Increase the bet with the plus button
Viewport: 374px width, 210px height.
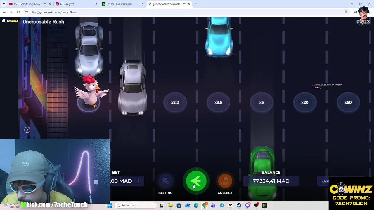pyautogui.click(x=138, y=181)
